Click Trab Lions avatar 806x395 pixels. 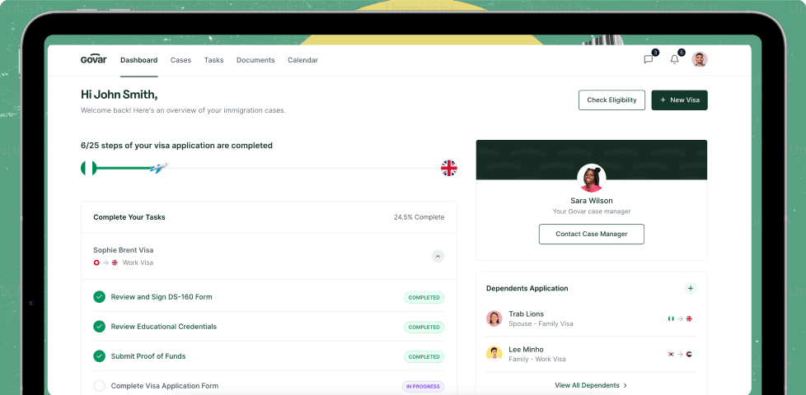coord(494,318)
